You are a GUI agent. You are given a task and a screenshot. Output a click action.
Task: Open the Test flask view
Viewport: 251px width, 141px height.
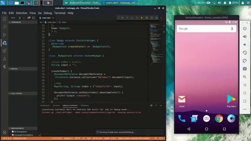click(x=4, y=59)
